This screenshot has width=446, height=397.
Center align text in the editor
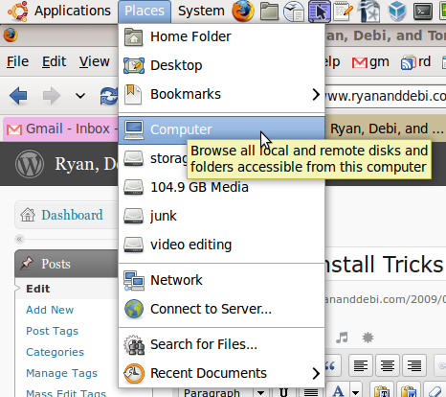388,365
